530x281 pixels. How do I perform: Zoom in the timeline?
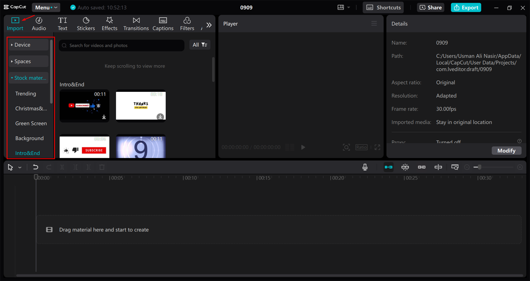pos(520,167)
